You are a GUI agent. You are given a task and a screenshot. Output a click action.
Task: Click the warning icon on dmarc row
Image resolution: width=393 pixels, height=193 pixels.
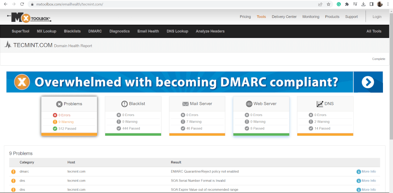click(13, 172)
